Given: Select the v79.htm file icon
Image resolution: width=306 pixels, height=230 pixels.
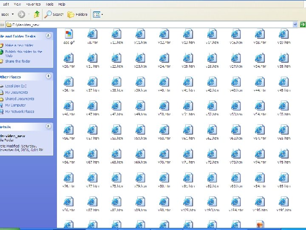Looking at the screenshot, I should (140, 178).
